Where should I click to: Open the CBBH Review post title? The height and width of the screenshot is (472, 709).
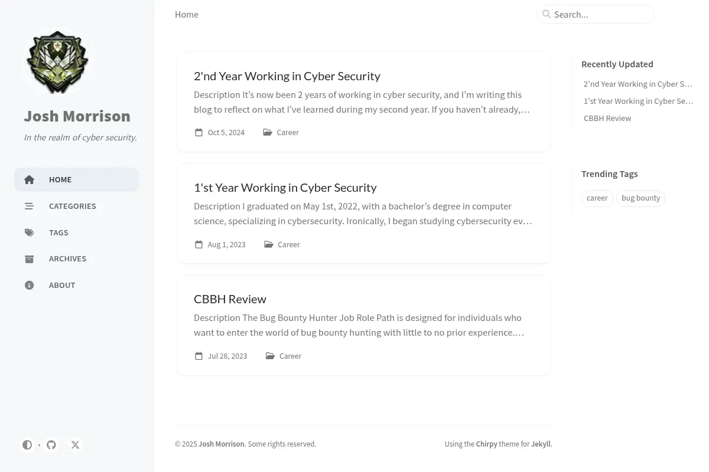point(230,299)
